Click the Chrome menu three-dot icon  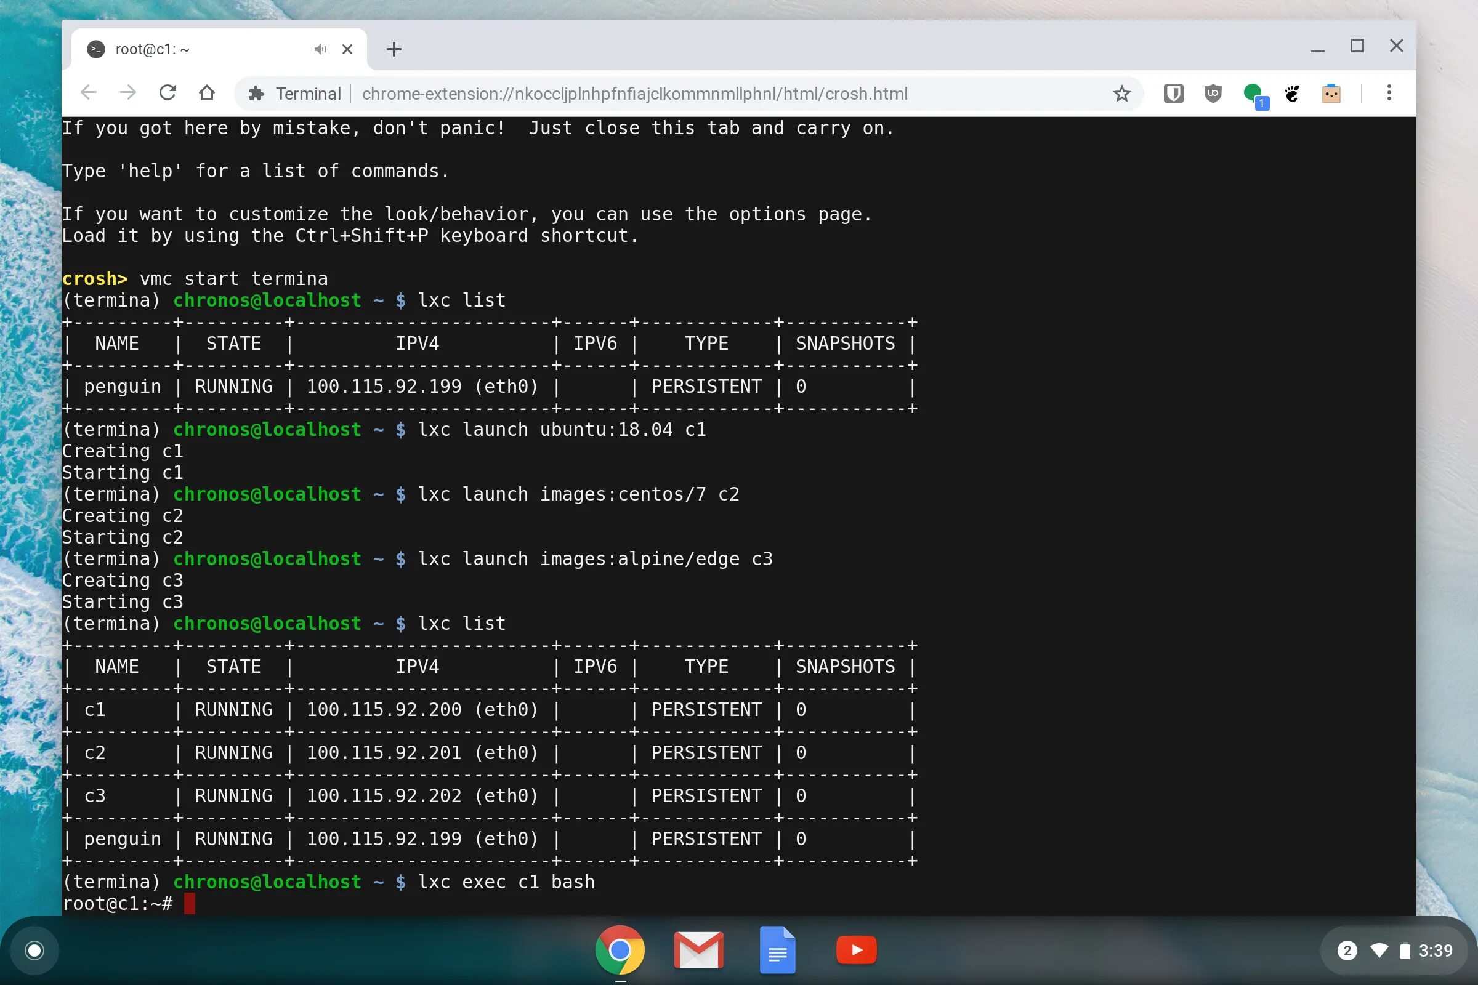1388,94
